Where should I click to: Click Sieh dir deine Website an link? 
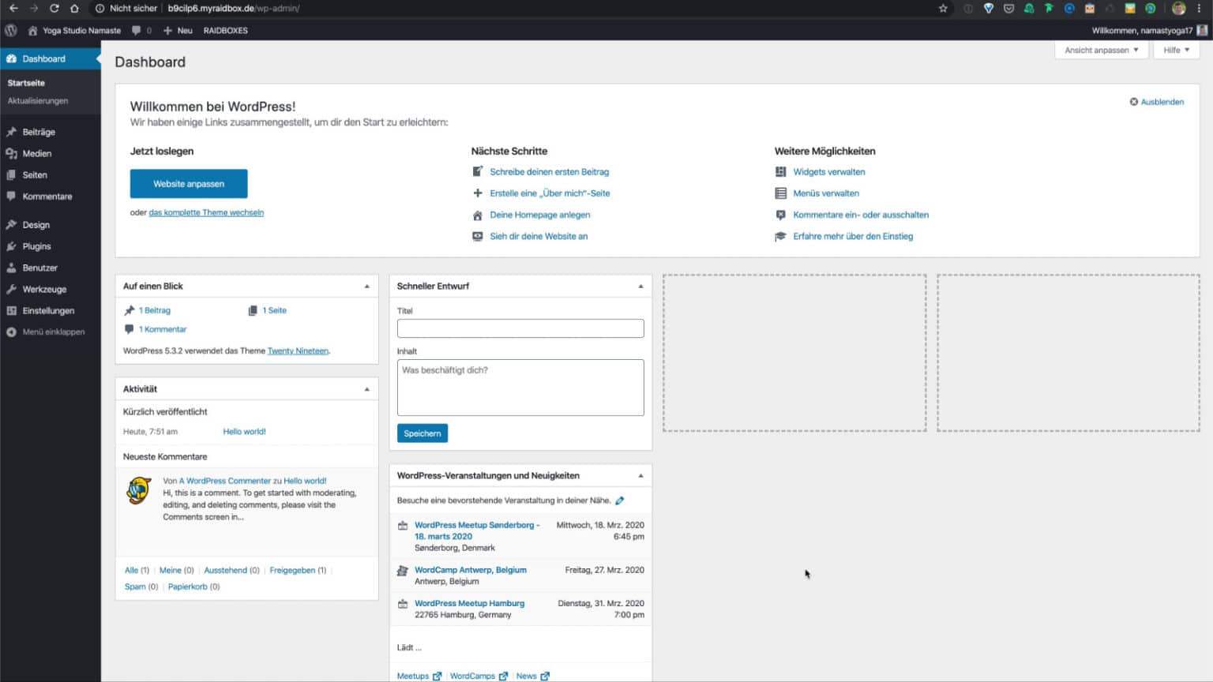pos(539,236)
